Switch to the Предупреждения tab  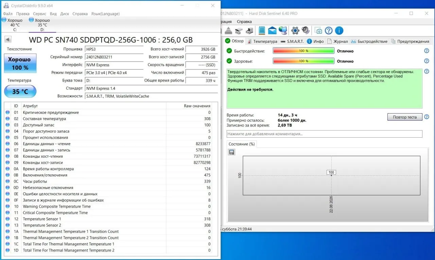click(410, 41)
